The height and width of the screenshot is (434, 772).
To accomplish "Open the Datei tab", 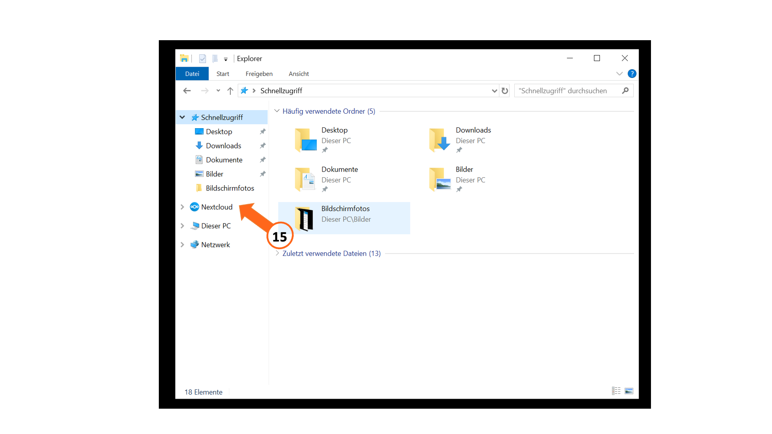I will coord(192,74).
